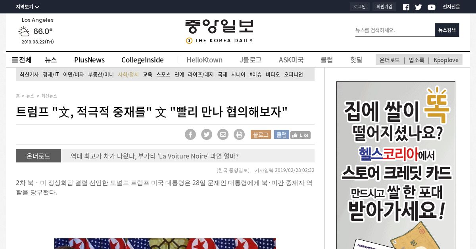The image size is (476, 249).
Task: Click the 66.0º temperature reading
Action: coord(43,31)
